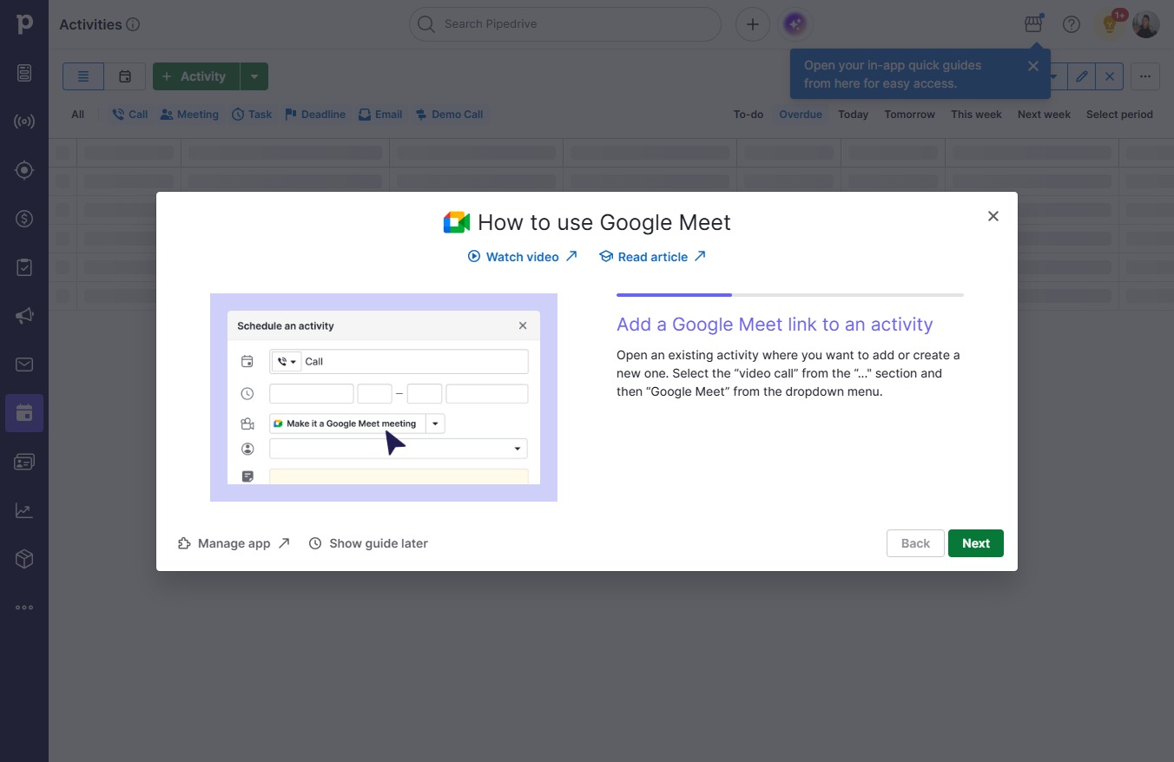
Task: Filter activities by Meeting
Action: [189, 115]
